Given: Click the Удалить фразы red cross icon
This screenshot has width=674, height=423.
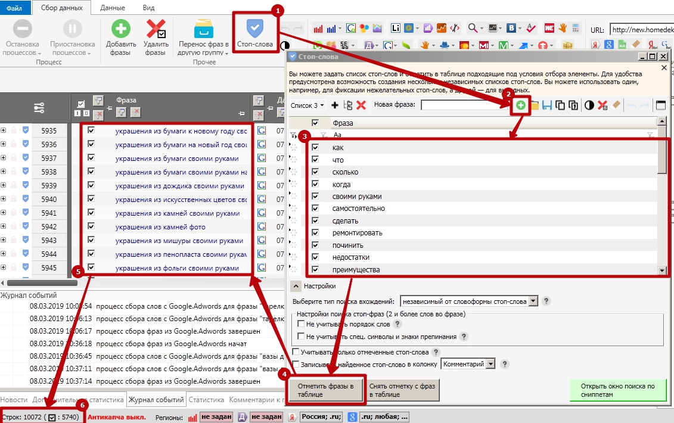Looking at the screenshot, I should point(156,29).
